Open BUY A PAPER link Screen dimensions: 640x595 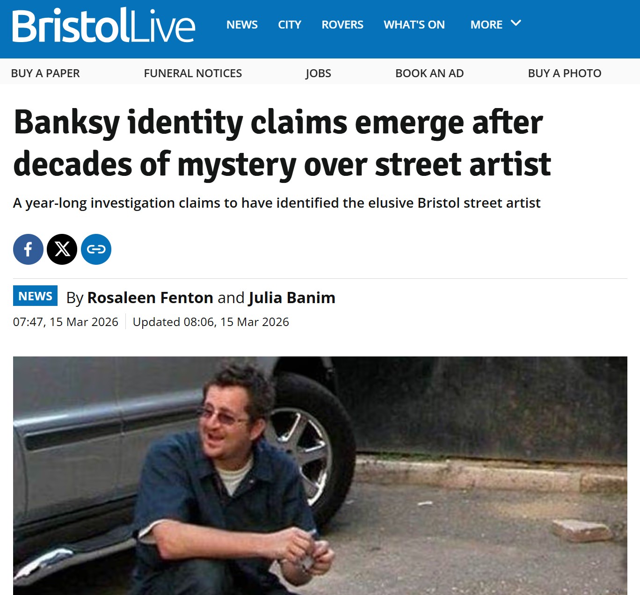click(45, 73)
